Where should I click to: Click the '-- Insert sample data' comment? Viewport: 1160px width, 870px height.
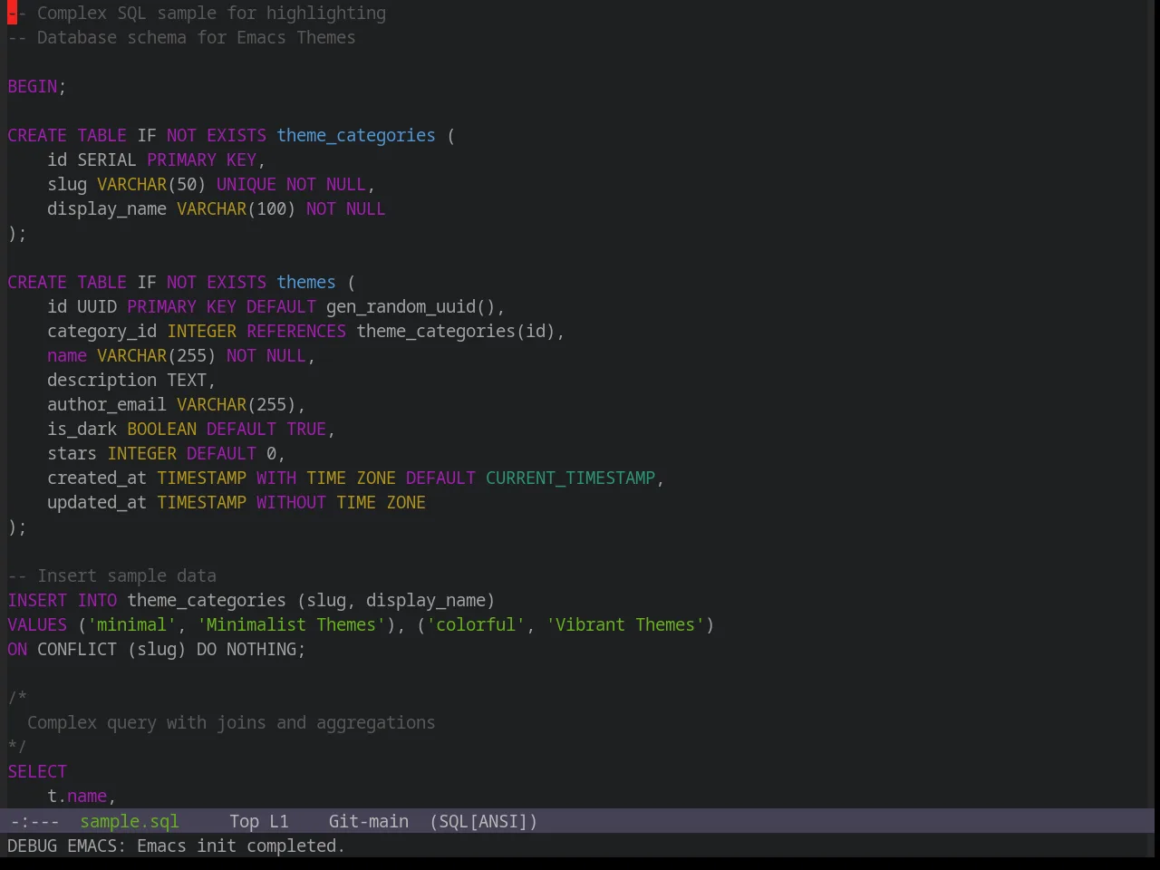click(x=112, y=575)
